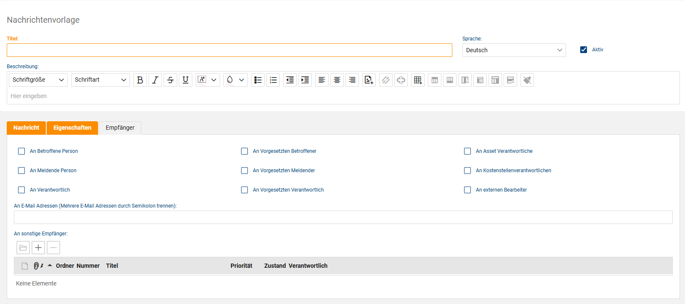The width and height of the screenshot is (685, 304).
Task: Apply underline formatting
Action: click(x=186, y=80)
